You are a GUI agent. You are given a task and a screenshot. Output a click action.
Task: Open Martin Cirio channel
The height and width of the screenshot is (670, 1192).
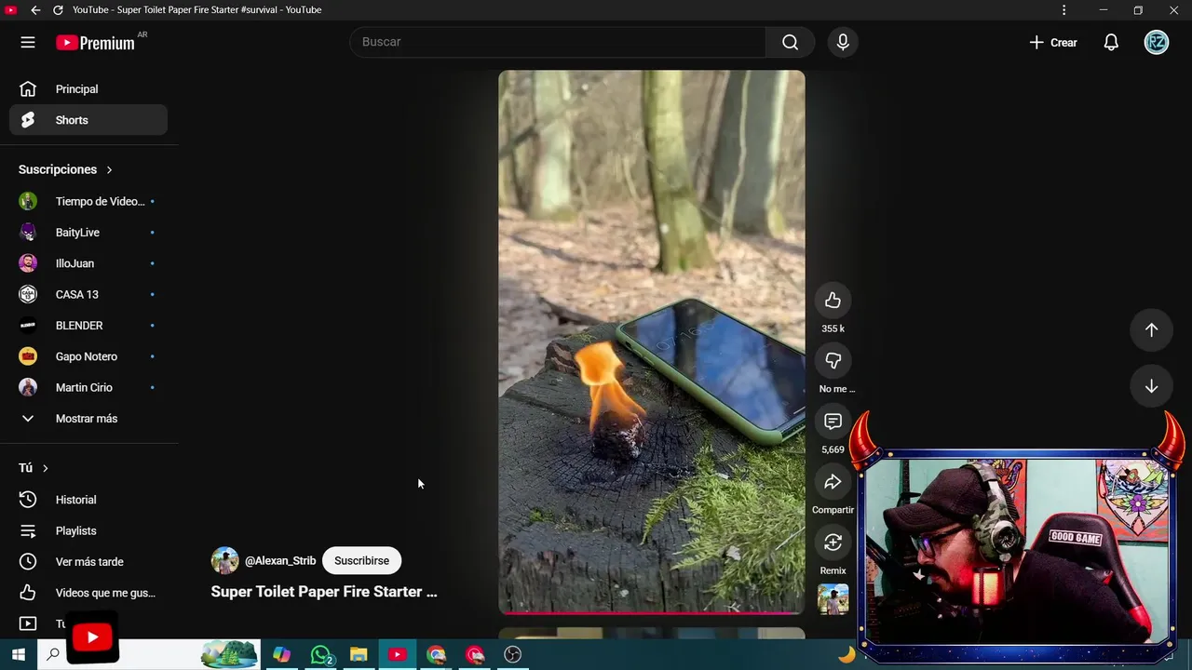pyautogui.click(x=88, y=387)
